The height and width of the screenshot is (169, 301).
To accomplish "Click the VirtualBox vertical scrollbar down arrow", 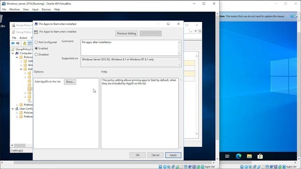I will point(217,159).
